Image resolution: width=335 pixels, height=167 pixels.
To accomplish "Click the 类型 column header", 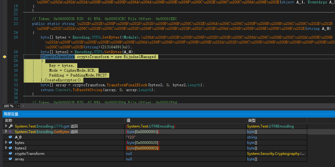I will click(252, 121).
